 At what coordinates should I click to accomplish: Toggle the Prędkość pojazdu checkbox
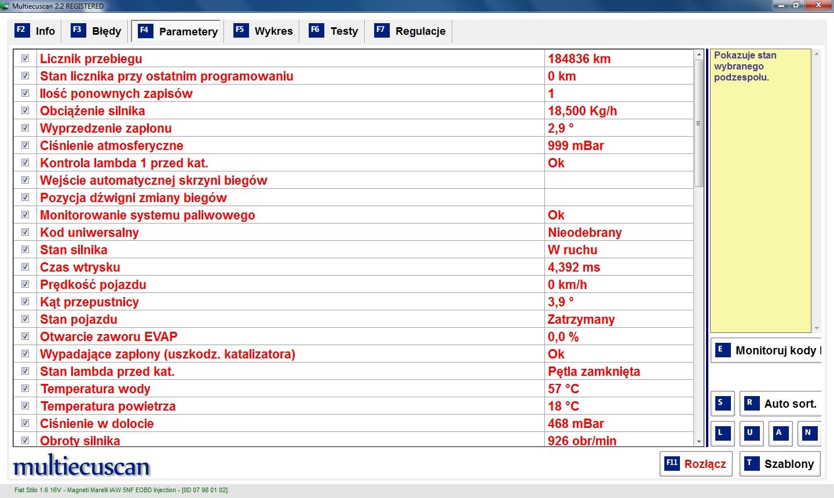[x=25, y=284]
